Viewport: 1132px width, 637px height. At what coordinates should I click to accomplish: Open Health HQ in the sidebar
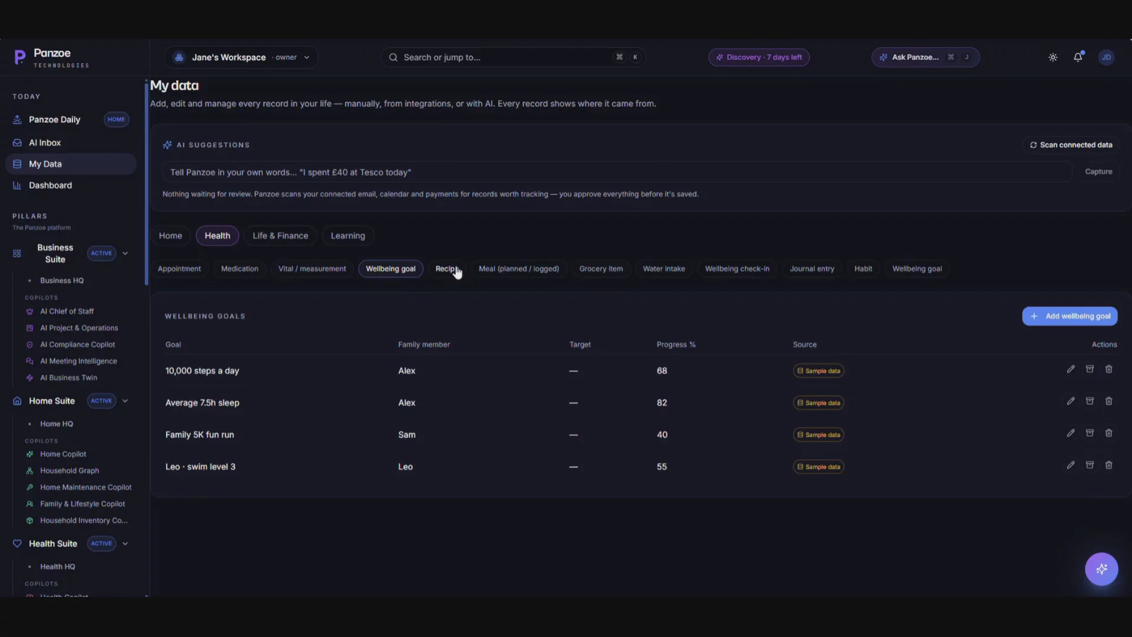(x=57, y=567)
